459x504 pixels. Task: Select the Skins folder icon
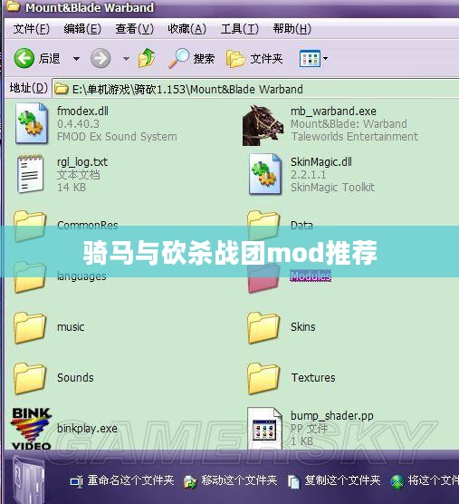263,328
